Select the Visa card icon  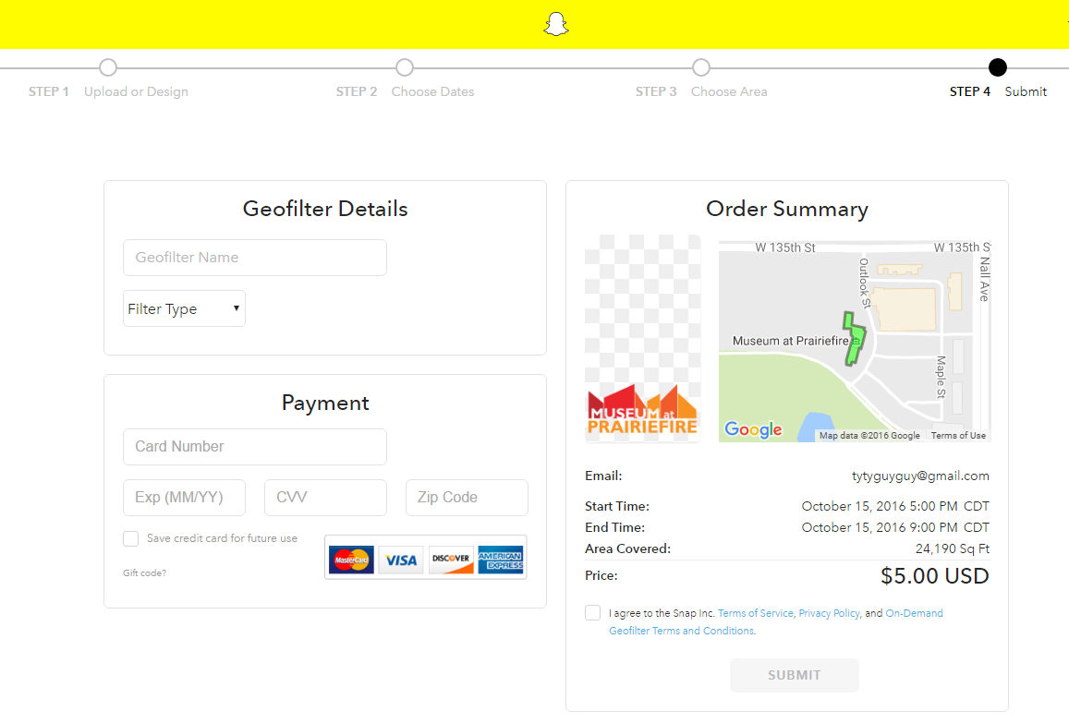tap(400, 558)
